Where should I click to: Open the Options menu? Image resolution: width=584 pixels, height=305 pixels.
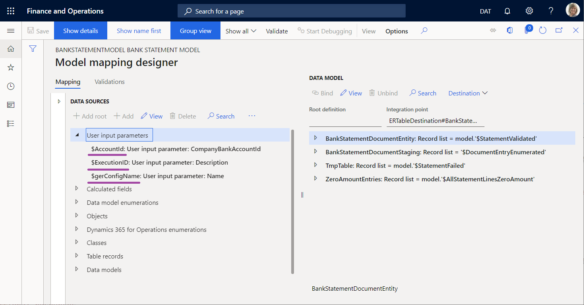(396, 31)
